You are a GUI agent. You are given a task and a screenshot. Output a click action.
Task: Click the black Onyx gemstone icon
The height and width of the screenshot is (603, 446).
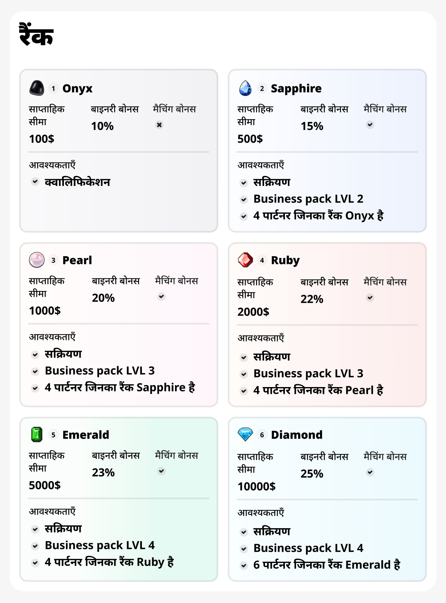click(37, 88)
